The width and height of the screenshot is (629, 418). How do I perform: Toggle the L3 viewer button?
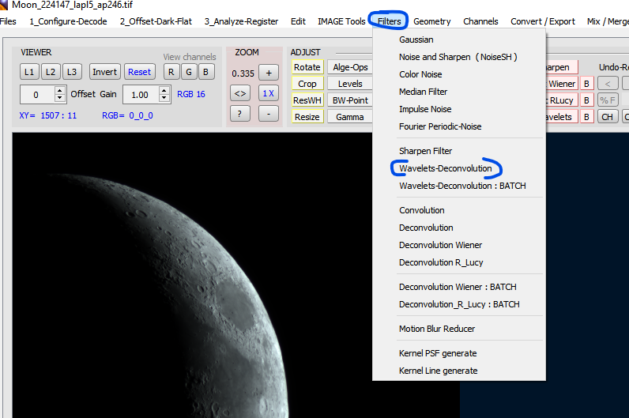(72, 72)
